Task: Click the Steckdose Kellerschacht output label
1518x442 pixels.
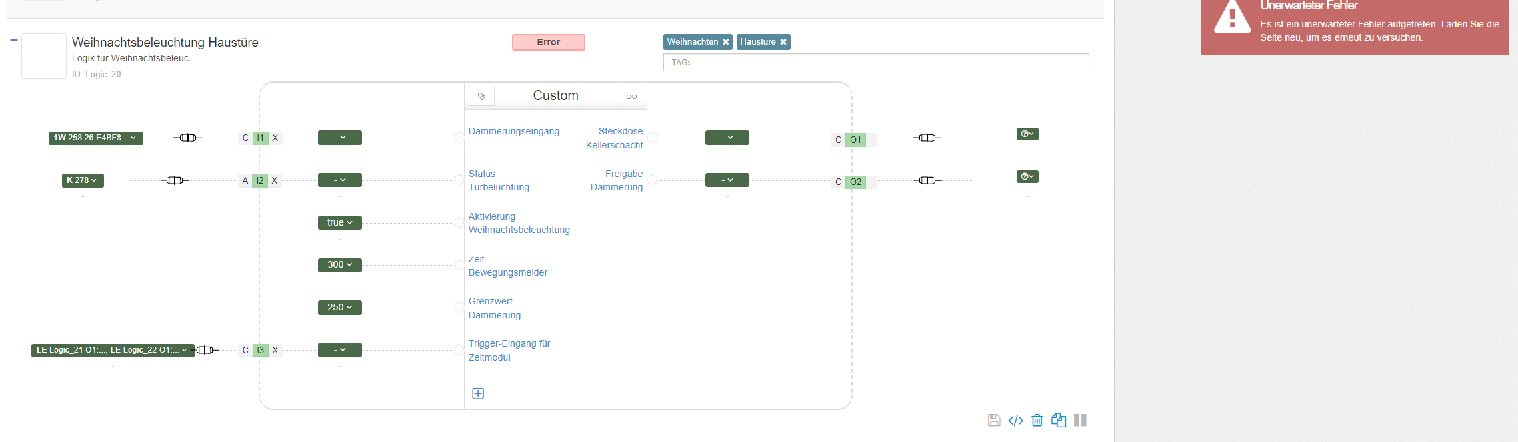Action: 615,138
